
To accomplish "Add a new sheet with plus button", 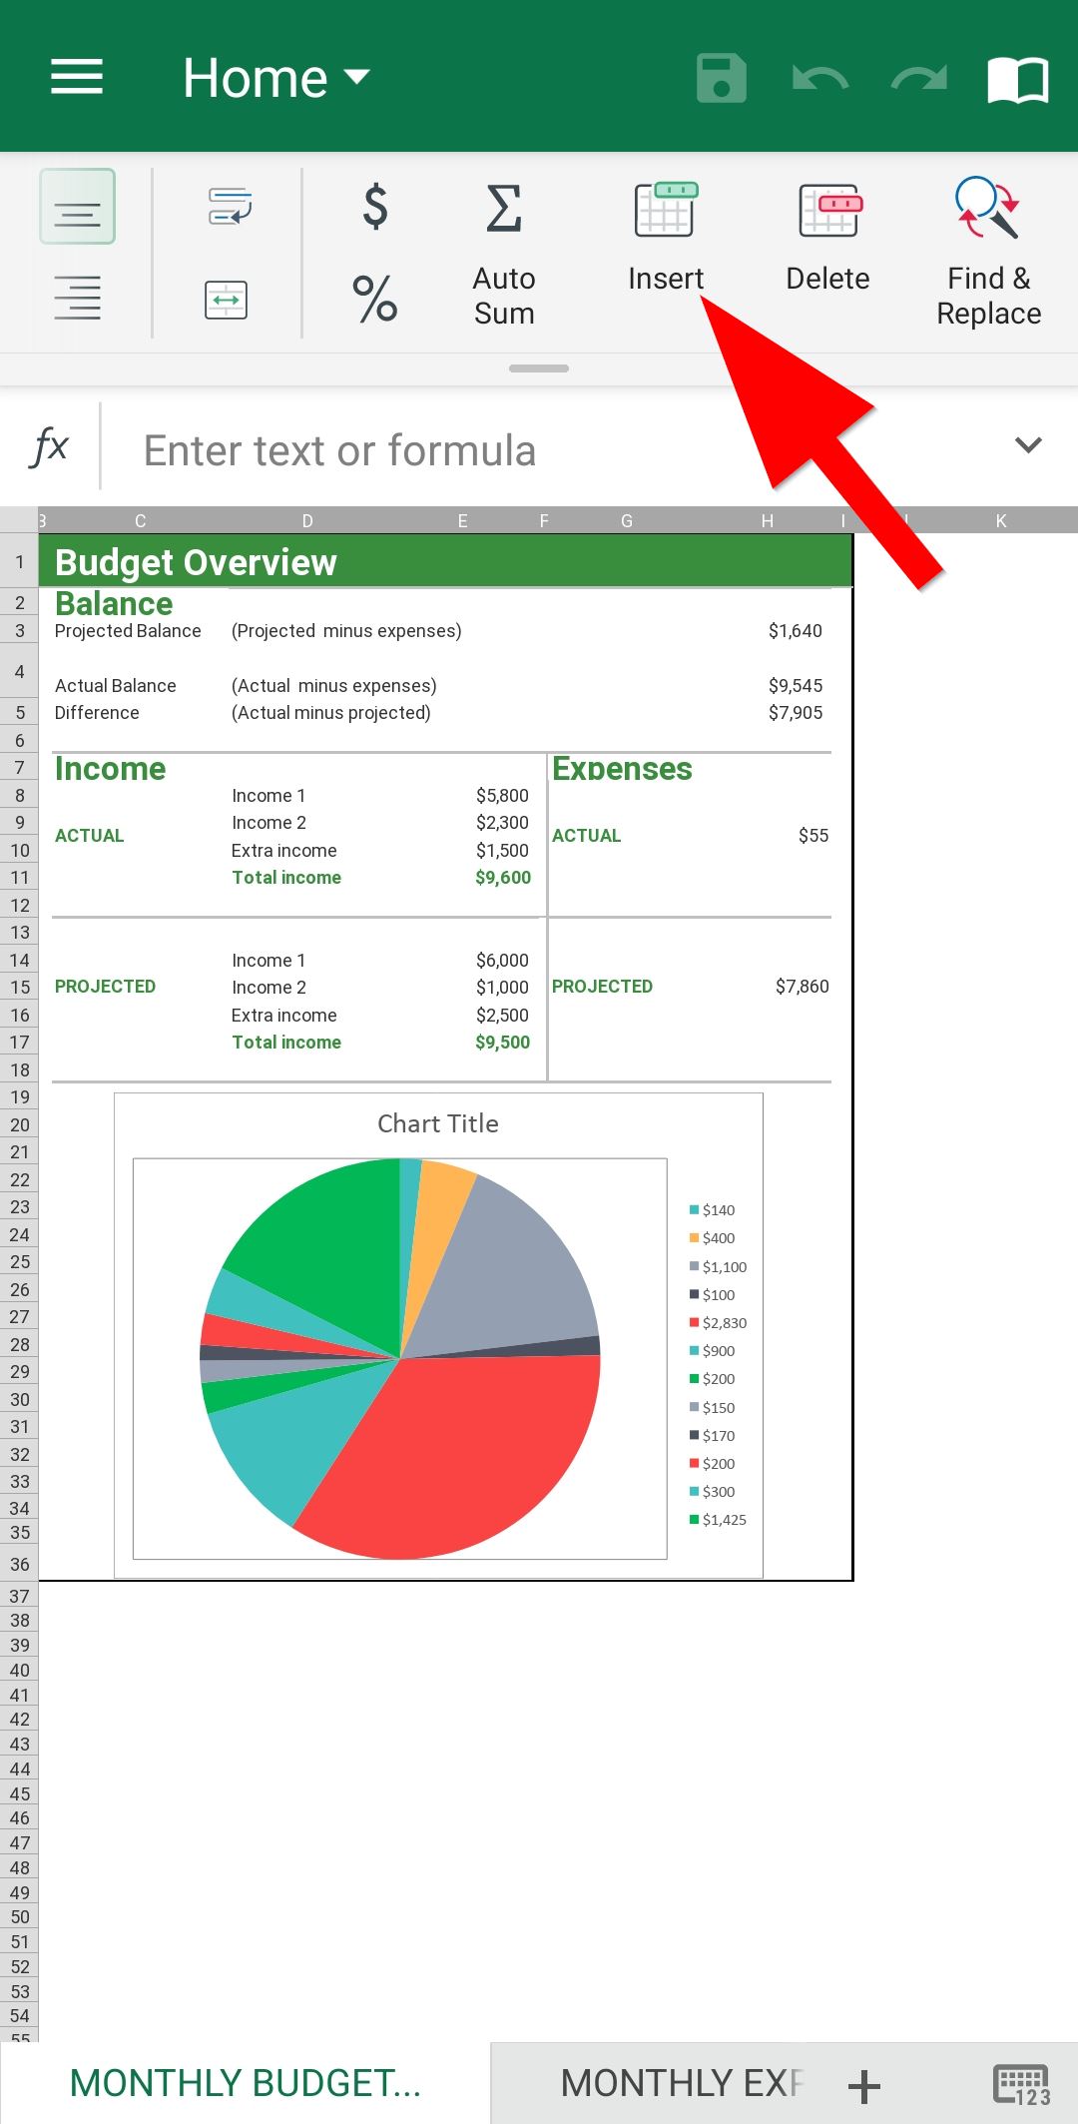I will point(864,2086).
